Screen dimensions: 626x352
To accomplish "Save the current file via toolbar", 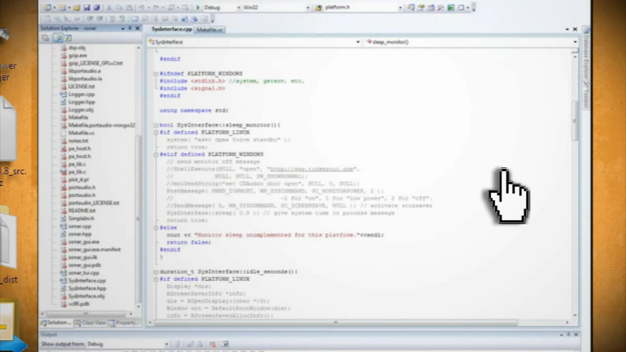I will click(x=87, y=7).
